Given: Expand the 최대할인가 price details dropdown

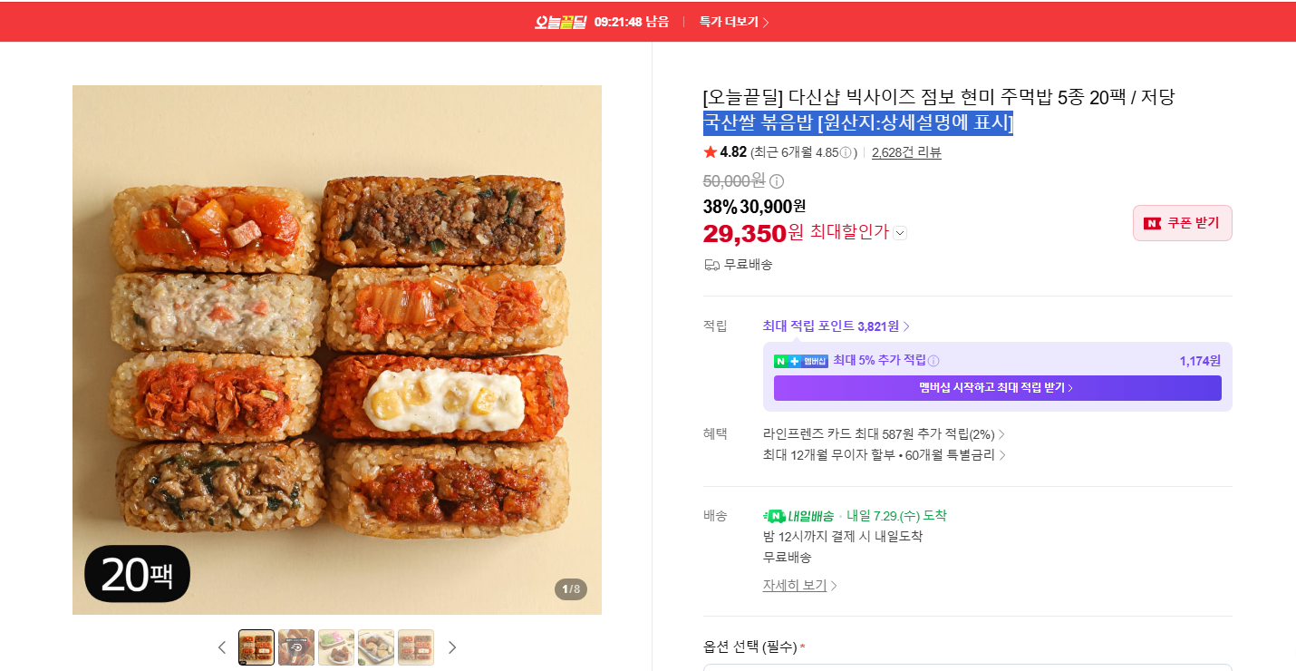Looking at the screenshot, I should [900, 233].
